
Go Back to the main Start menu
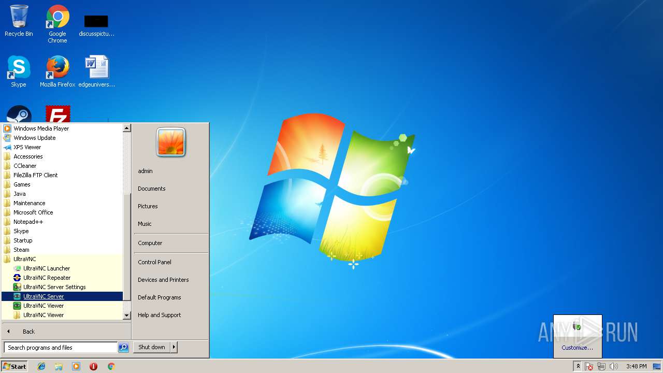[66, 332]
